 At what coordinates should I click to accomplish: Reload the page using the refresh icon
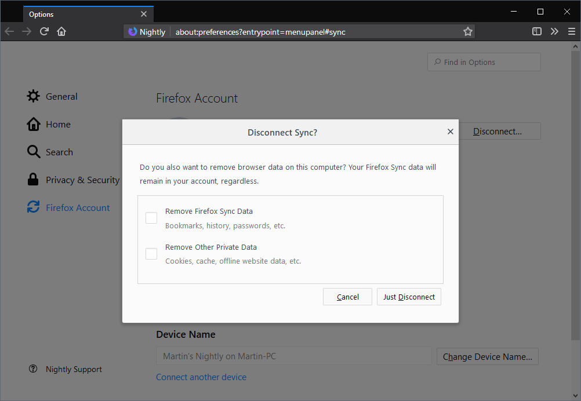click(44, 31)
